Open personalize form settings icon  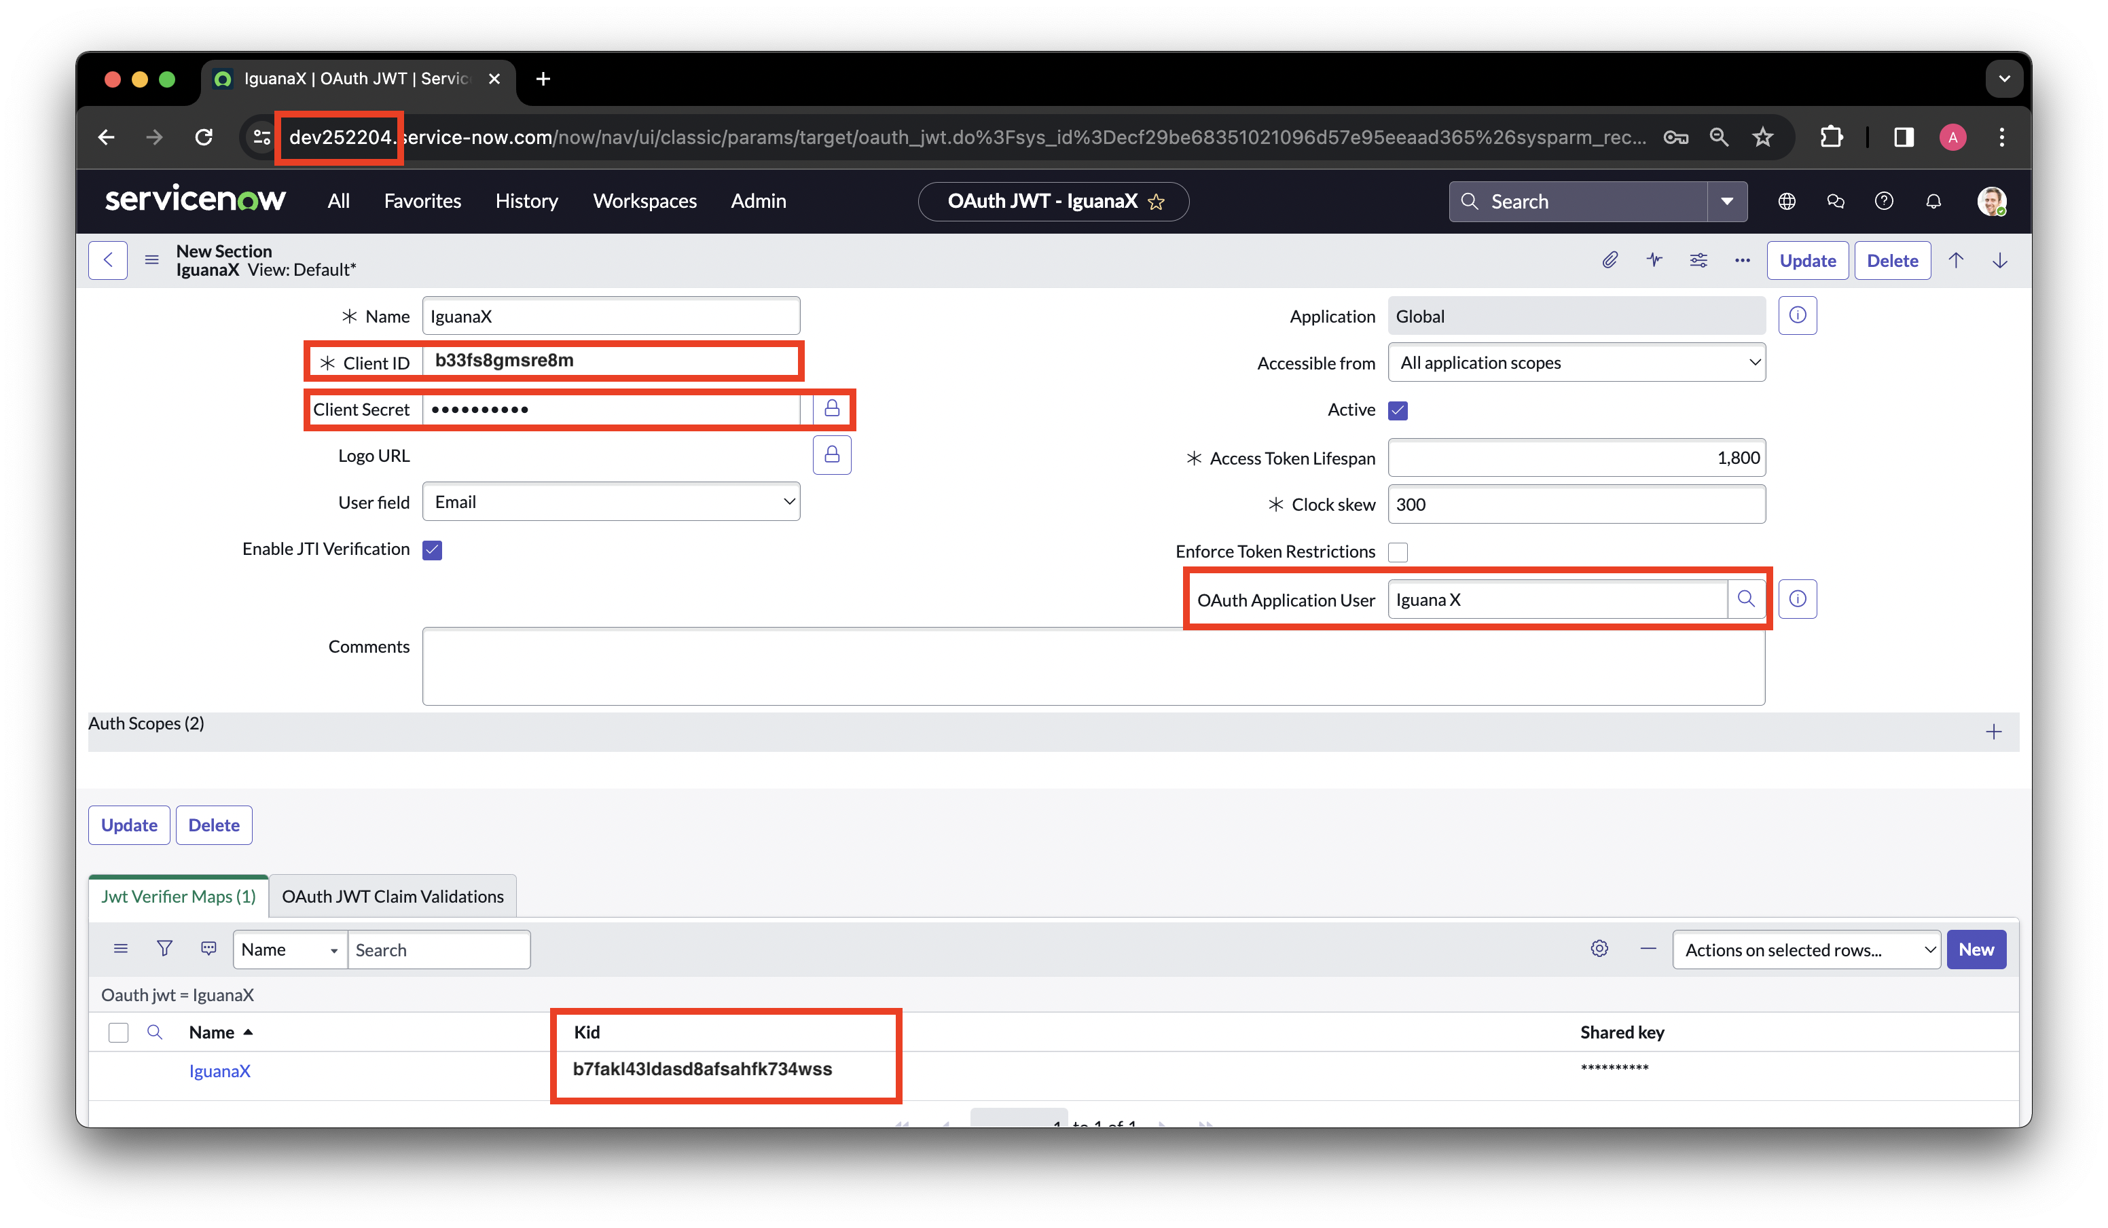click(1698, 260)
